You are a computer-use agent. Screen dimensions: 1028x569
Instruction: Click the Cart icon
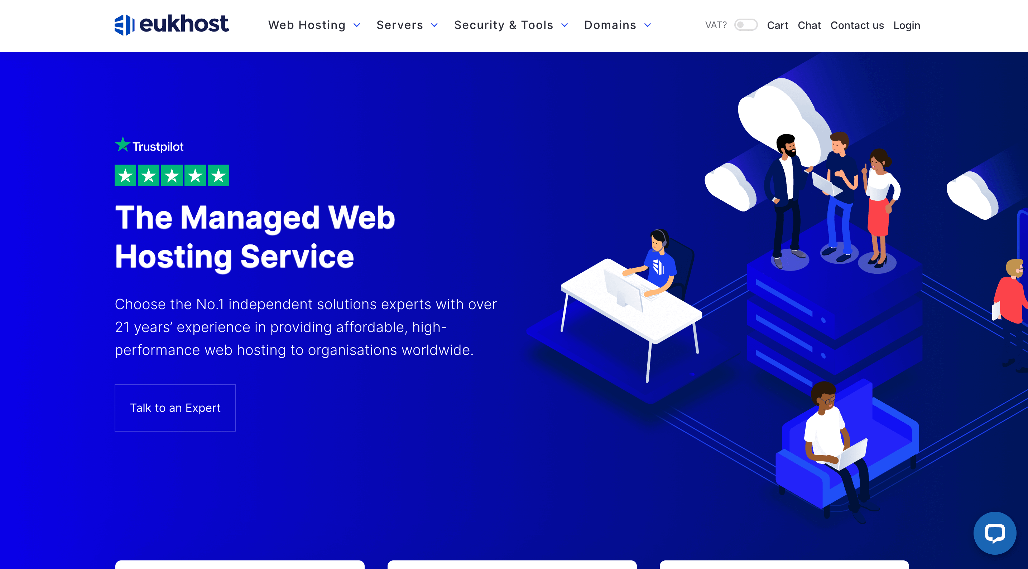[777, 25]
